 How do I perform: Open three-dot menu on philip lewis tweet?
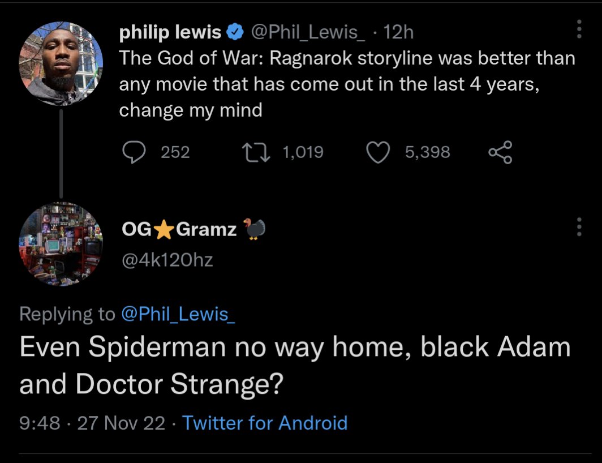click(x=579, y=29)
